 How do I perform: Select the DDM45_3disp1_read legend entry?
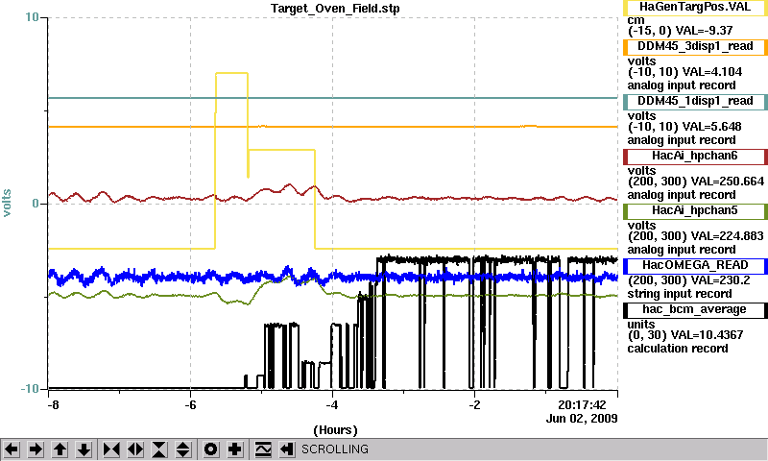click(695, 46)
